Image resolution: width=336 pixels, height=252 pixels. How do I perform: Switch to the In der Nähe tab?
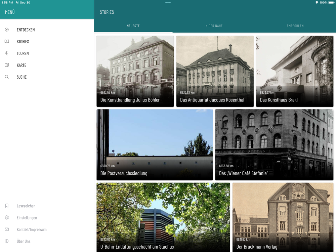click(213, 26)
